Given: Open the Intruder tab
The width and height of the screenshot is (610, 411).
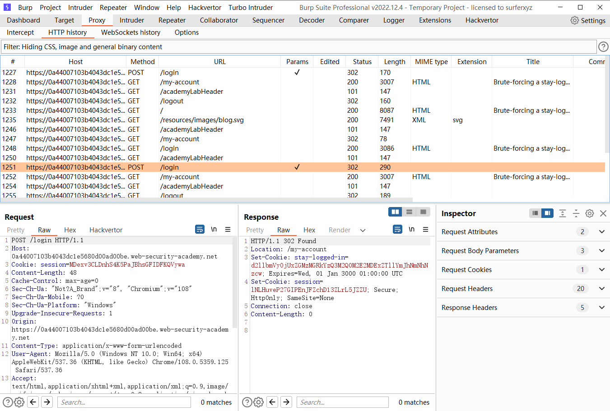Looking at the screenshot, I should [132, 20].
